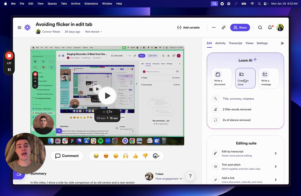React with the thumbs up emoji
The width and height of the screenshot is (301, 196).
click(x=136, y=156)
